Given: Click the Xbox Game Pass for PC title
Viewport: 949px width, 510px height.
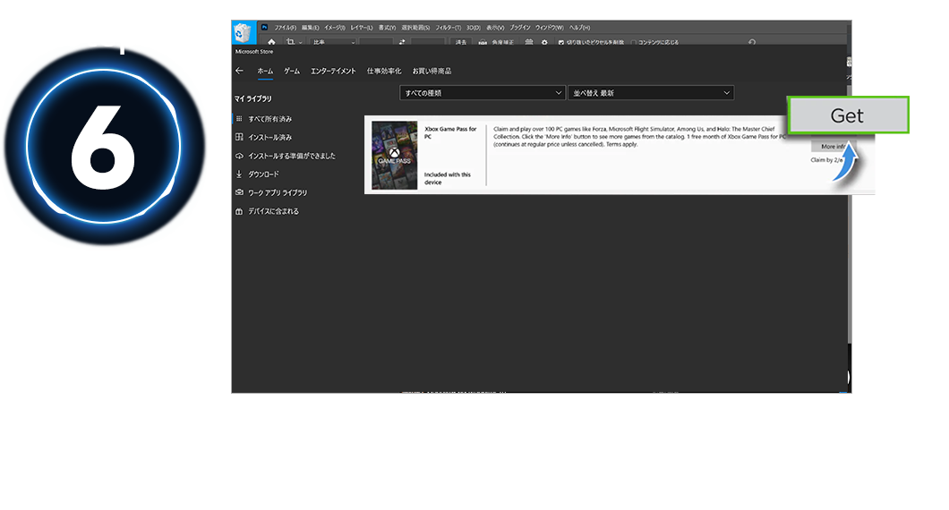Looking at the screenshot, I should [x=451, y=132].
